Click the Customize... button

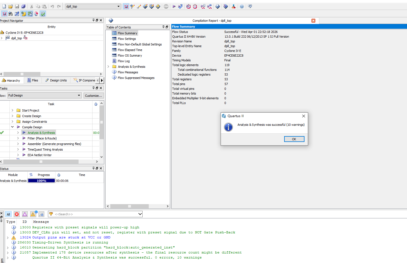click(93, 95)
